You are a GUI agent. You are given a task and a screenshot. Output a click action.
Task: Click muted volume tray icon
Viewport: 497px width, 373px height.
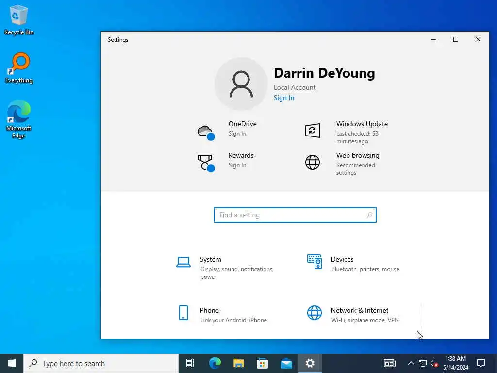(x=434, y=363)
